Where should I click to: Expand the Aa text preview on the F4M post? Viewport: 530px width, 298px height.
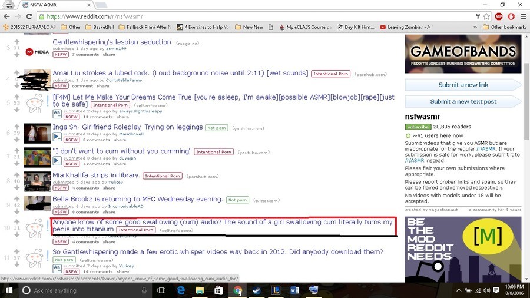57,113
